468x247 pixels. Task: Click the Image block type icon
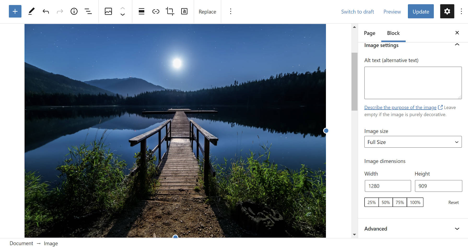(108, 11)
